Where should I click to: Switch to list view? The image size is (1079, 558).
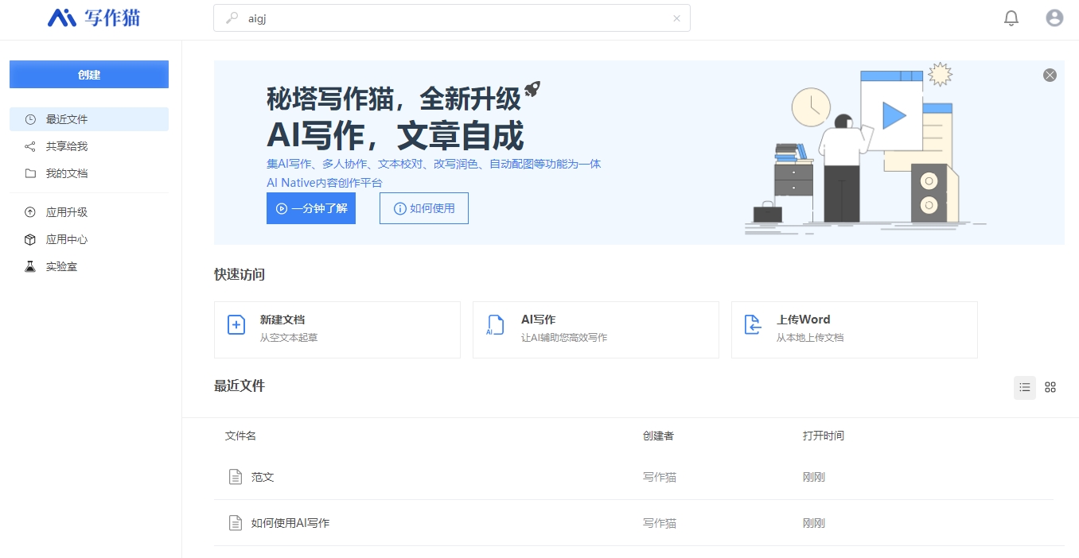[x=1025, y=387]
